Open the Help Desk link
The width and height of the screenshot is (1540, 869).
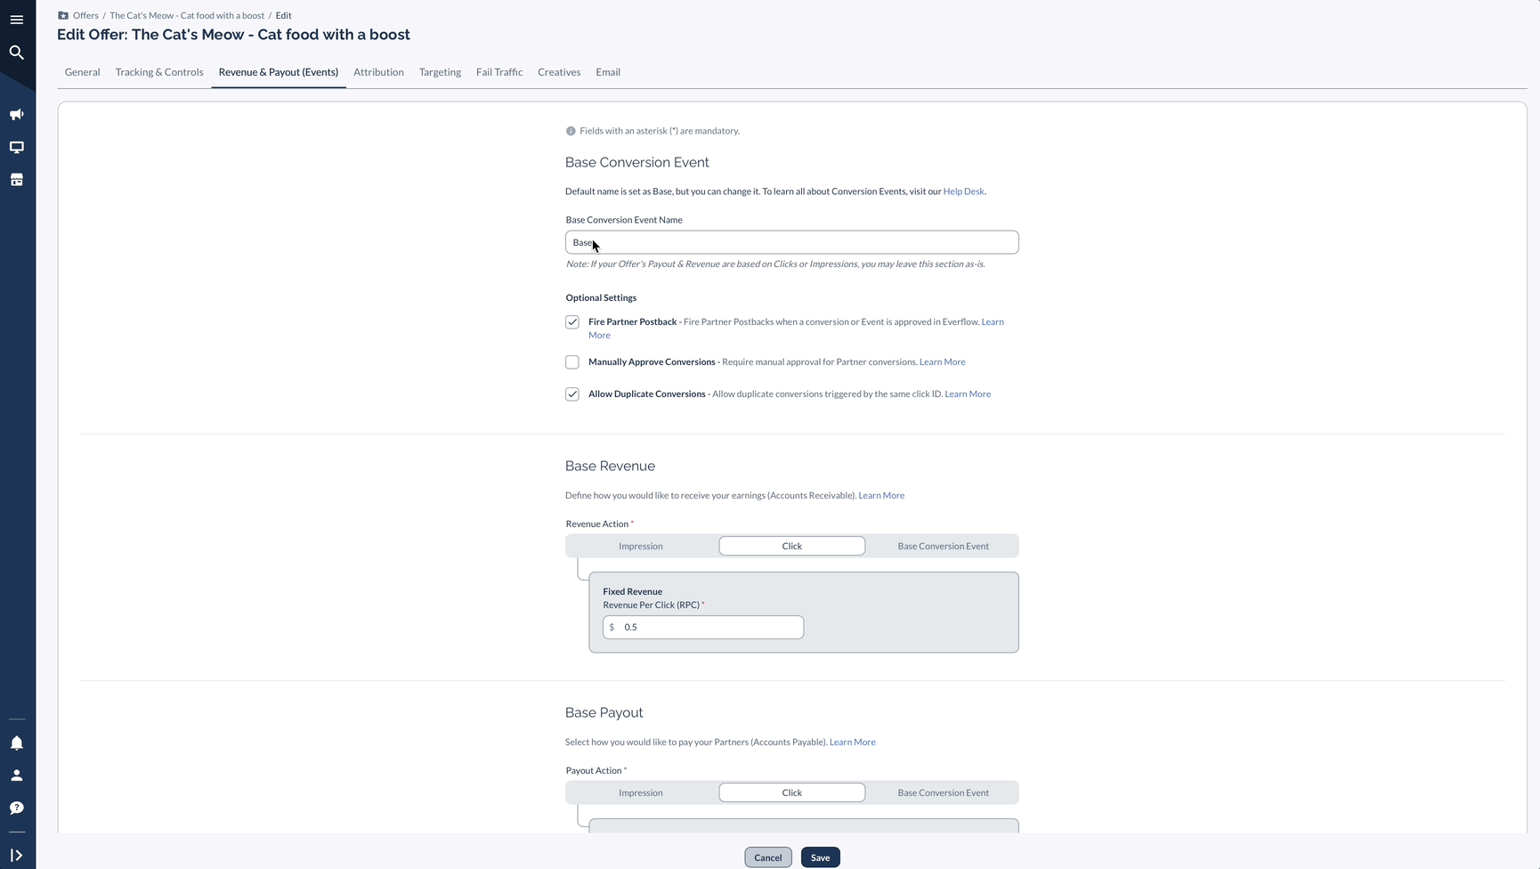coord(964,191)
